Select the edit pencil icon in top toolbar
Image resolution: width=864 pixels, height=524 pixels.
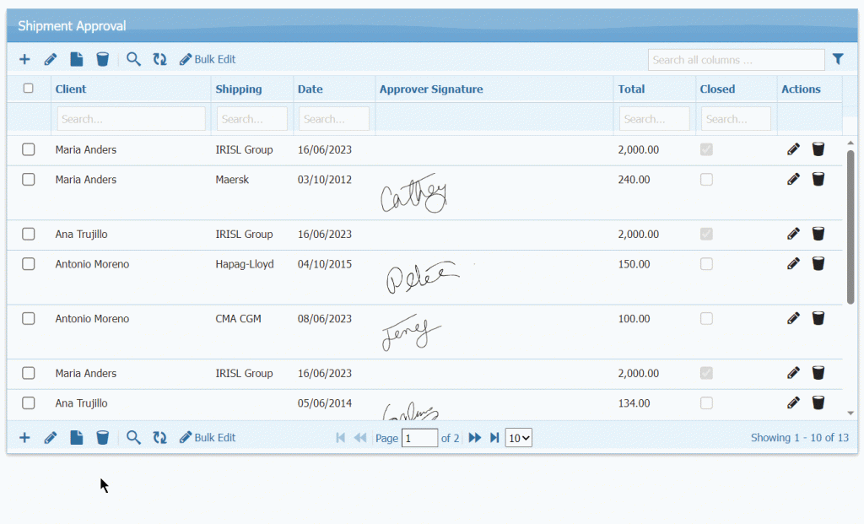tap(51, 59)
